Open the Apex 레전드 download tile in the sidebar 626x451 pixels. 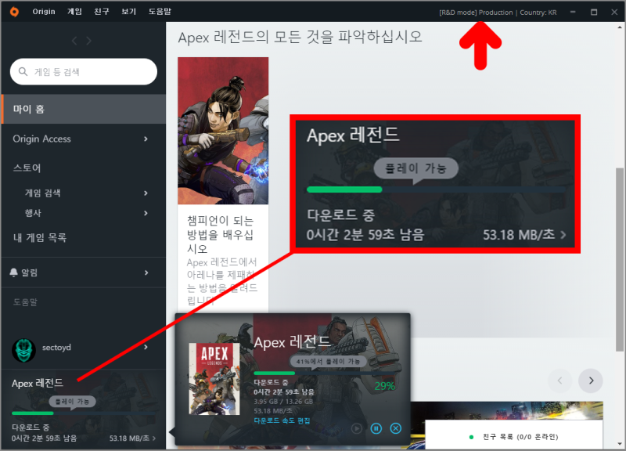[x=84, y=410]
